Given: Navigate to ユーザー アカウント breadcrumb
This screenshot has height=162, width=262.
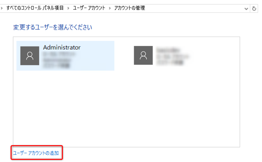Looking at the screenshot, I should click(x=89, y=8).
